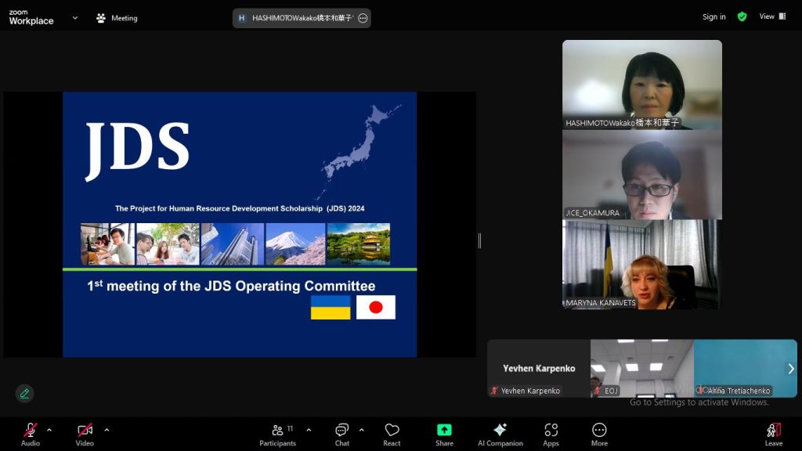Select MARYNA KANAVETS video tile
Viewport: 802px width, 451px height.
coord(642,265)
